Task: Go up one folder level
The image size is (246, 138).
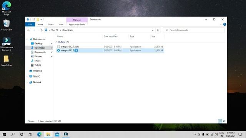Action: coord(42,30)
